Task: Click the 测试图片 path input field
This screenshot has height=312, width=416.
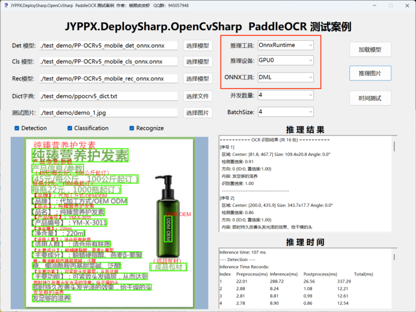Action: pyautogui.click(x=108, y=113)
